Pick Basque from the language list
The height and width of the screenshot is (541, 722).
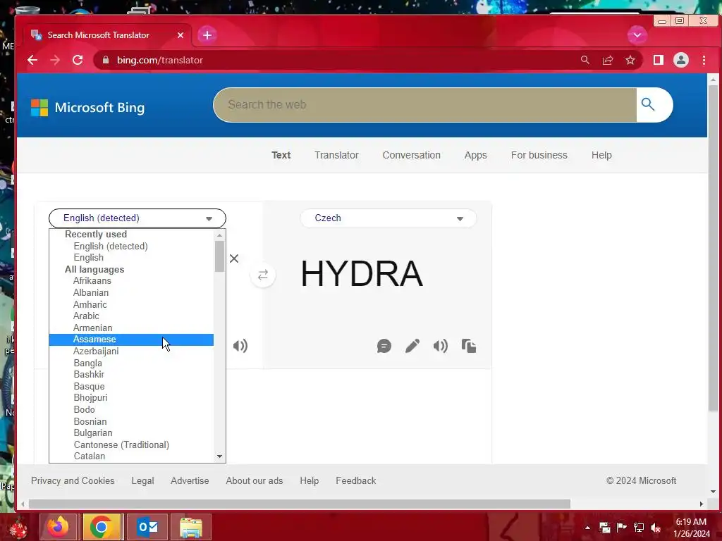click(x=131, y=387)
